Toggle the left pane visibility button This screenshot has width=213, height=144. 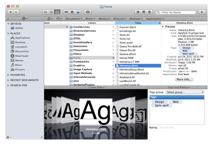coord(138,12)
